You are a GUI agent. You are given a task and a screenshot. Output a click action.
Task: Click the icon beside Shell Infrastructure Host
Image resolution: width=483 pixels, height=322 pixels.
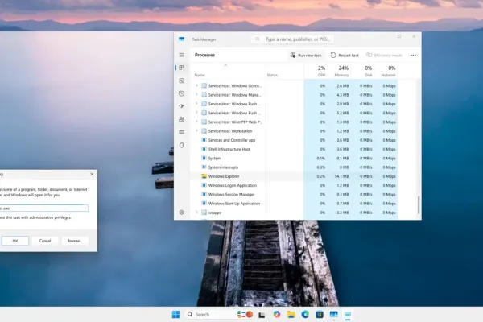point(204,149)
